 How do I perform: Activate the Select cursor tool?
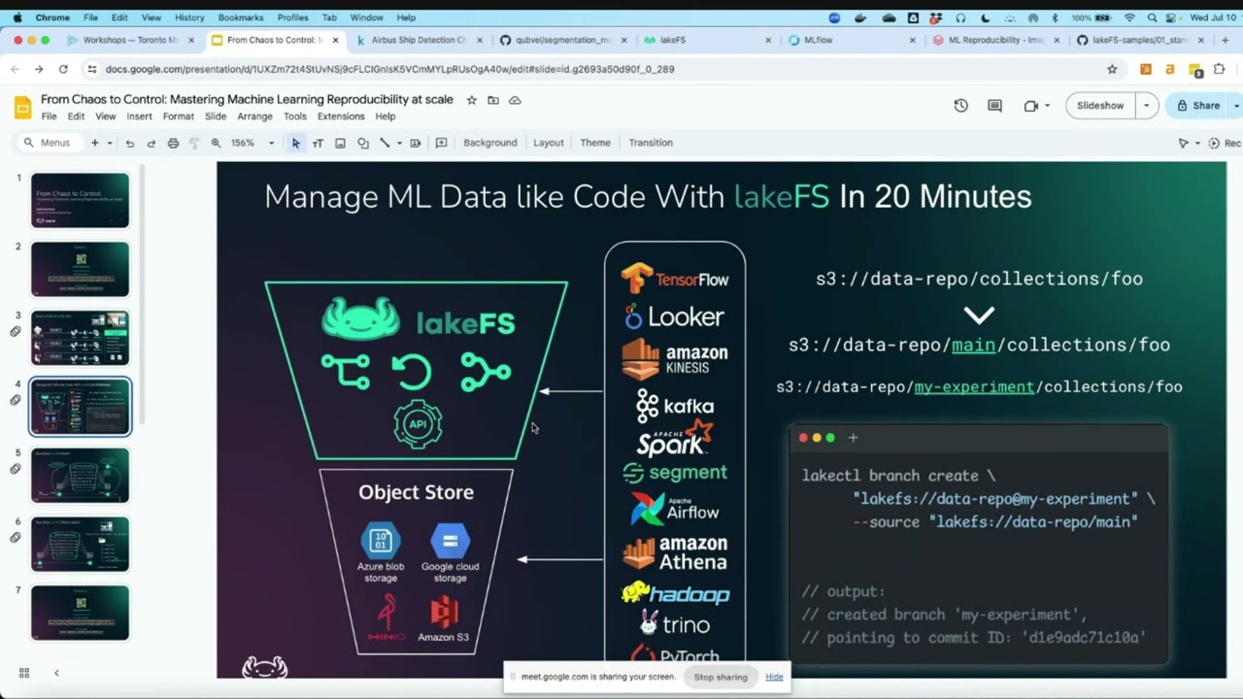pos(296,143)
